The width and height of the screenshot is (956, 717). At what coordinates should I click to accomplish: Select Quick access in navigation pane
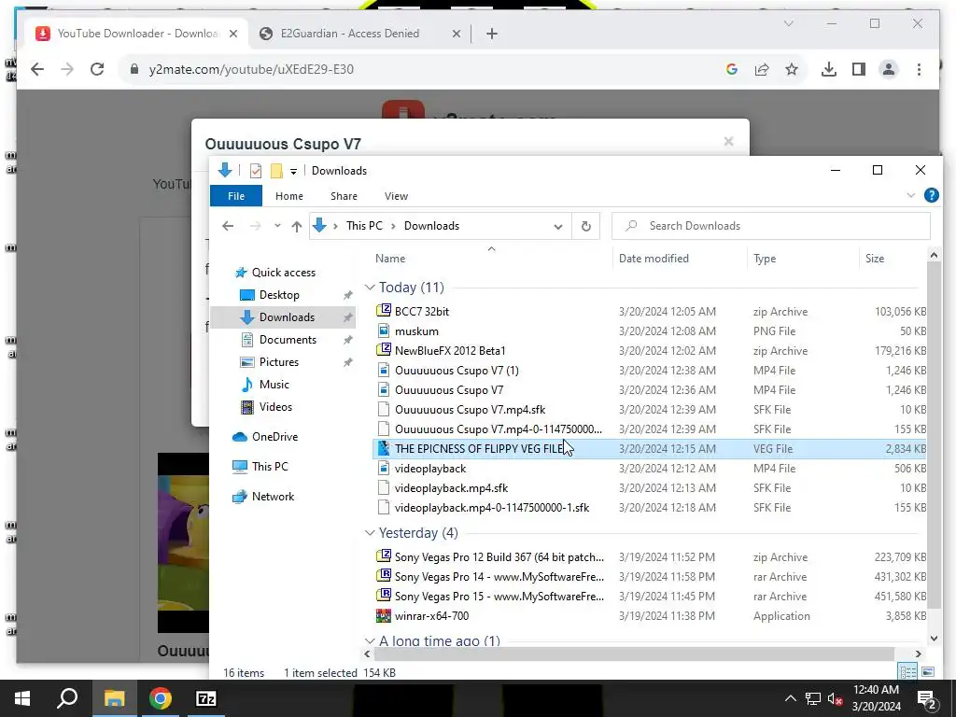[x=284, y=273]
